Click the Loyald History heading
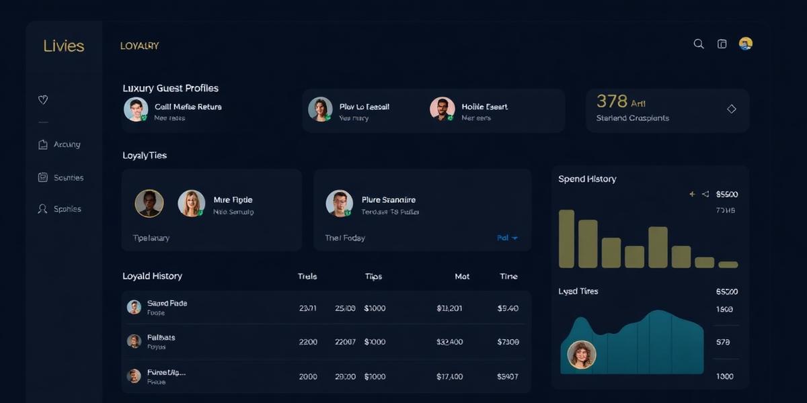Screen dimensions: 807x403 point(152,276)
